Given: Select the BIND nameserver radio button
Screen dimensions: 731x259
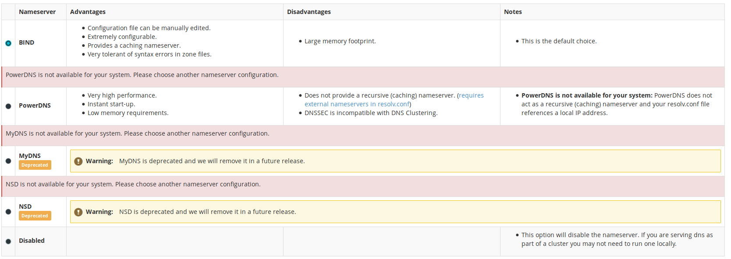Looking at the screenshot, I should (8, 43).
